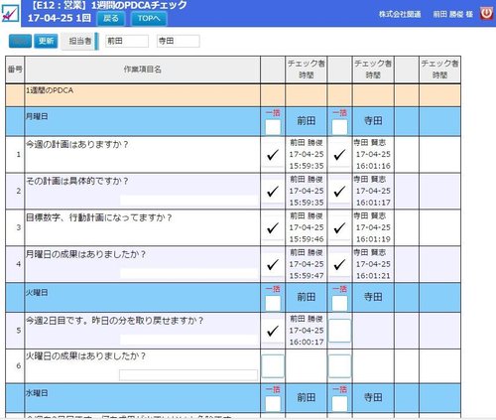Click text 月曜日の成果はありましたか？

coord(85,254)
